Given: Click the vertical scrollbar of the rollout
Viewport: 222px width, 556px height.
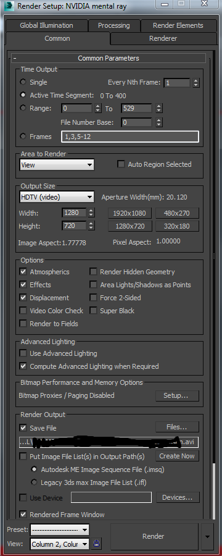Looking at the screenshot, I should tap(213, 492).
